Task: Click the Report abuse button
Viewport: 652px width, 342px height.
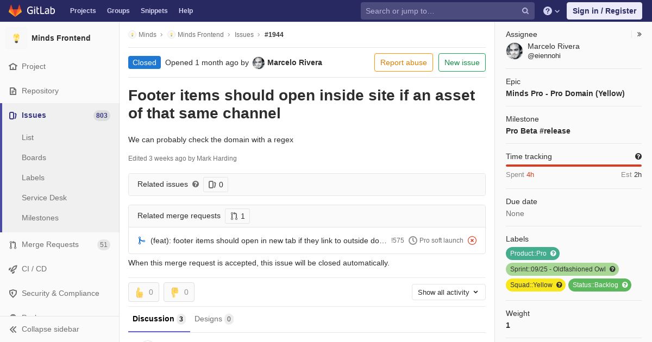Action: pos(404,62)
